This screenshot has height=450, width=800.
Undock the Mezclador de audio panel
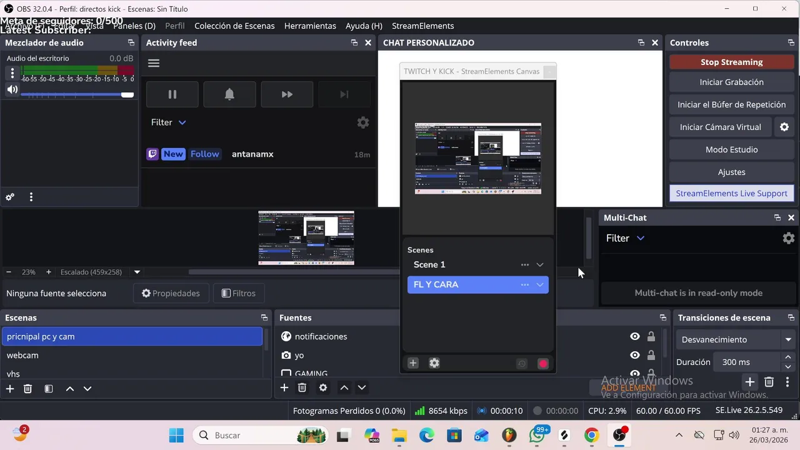tap(131, 42)
